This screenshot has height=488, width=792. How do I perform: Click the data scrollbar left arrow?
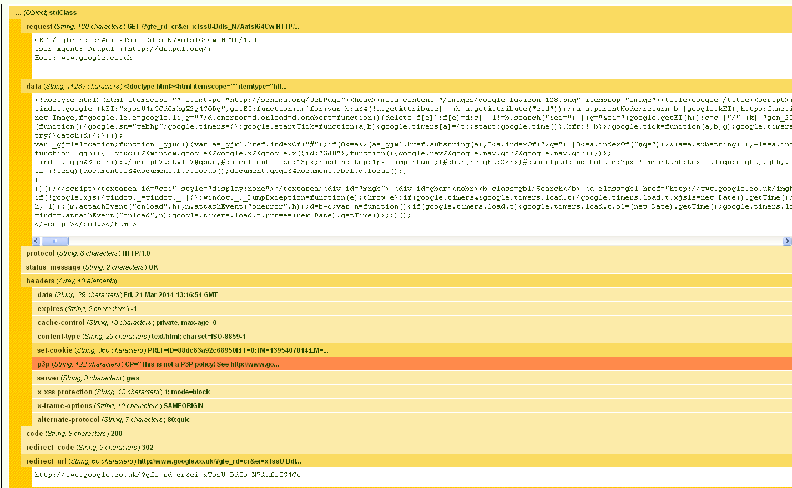(36, 241)
